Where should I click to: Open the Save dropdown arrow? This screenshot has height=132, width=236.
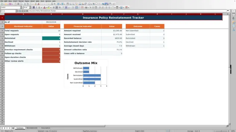coord(12,4)
